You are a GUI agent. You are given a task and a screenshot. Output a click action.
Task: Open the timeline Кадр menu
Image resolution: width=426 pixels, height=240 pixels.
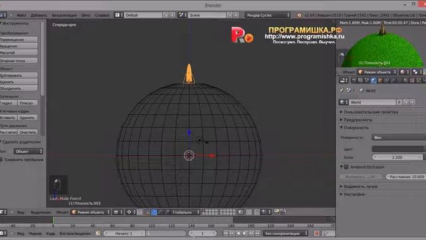[51, 233]
